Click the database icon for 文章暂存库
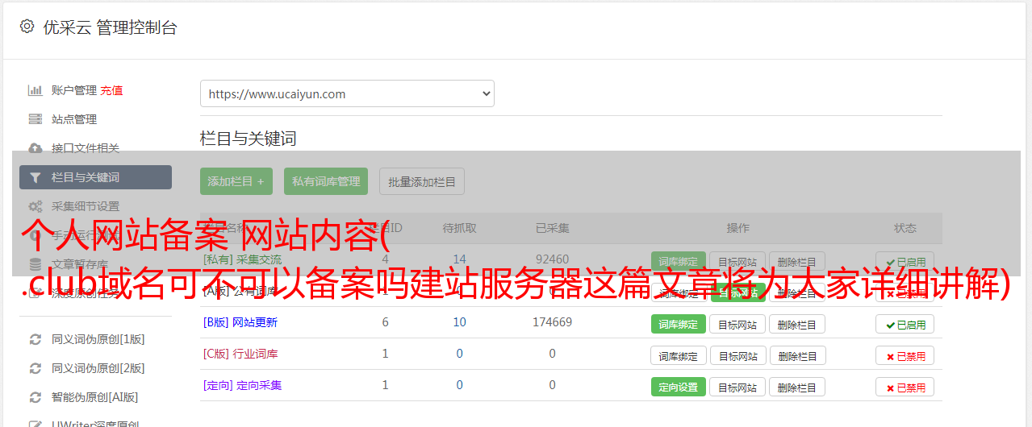The image size is (1032, 427). (x=36, y=264)
